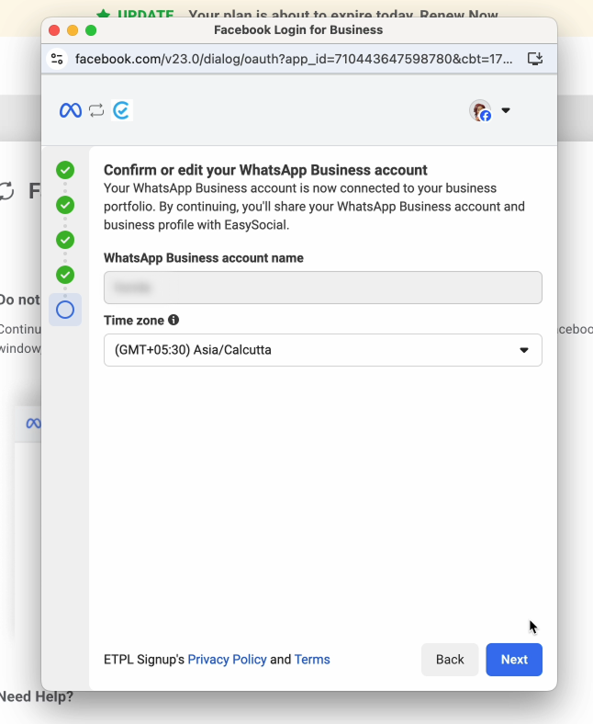The image size is (593, 724).
Task: Click the EasySocial checkmark logo
Action: pyautogui.click(x=121, y=111)
